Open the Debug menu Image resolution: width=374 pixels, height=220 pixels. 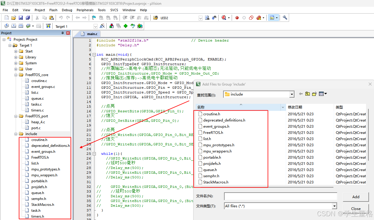[67, 10]
